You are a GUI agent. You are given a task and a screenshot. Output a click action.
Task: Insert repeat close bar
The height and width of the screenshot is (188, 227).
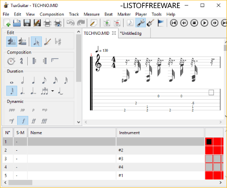pyautogui.click(x=44, y=61)
